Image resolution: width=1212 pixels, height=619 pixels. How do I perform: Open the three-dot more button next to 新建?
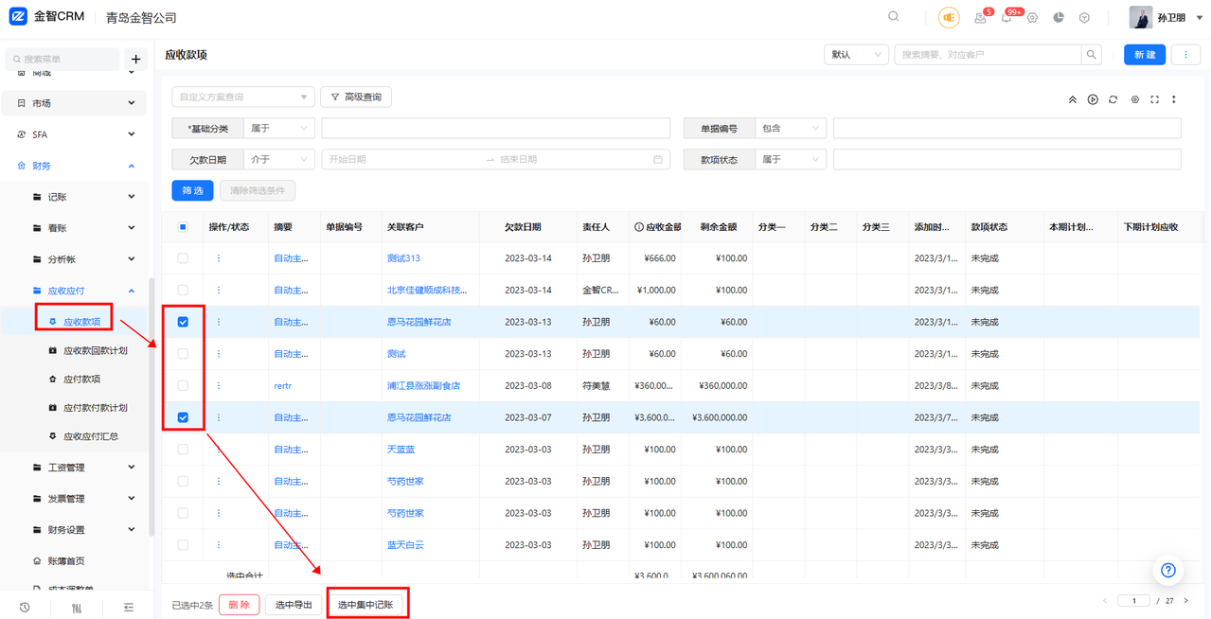coord(1185,55)
